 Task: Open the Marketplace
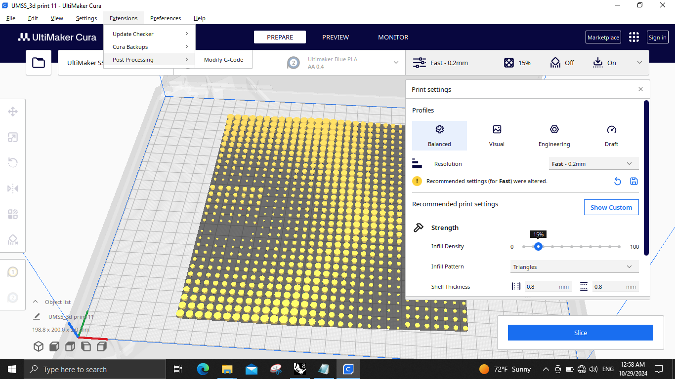tap(603, 38)
